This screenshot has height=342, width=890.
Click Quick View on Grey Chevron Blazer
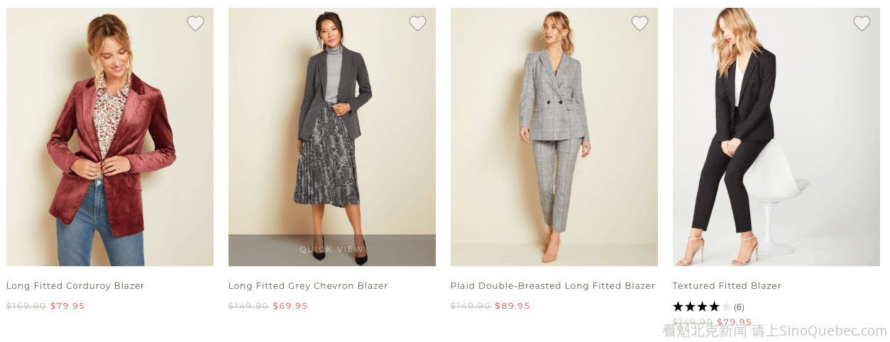[331, 249]
